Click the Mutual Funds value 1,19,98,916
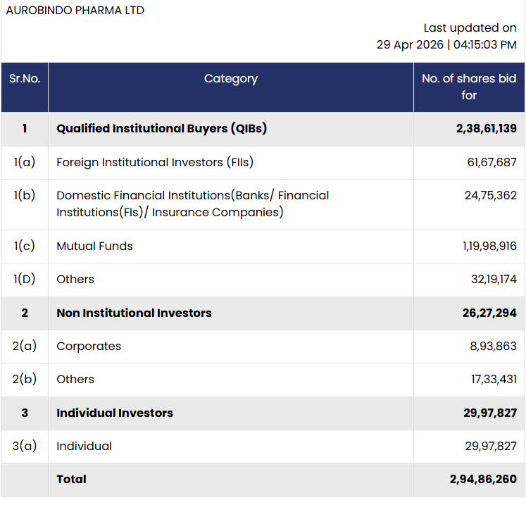Image resolution: width=526 pixels, height=505 pixels. (x=490, y=247)
